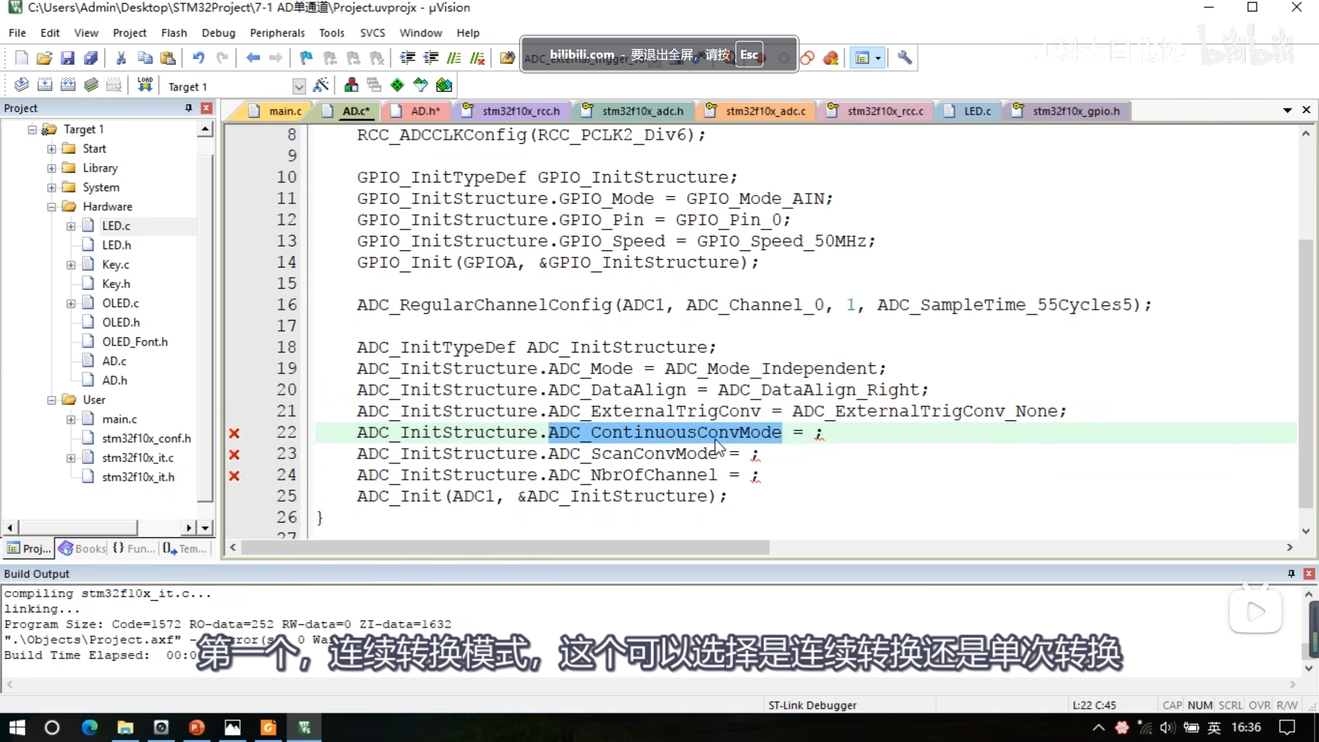Open Manage Run-Time Environment green diamond

tap(397, 85)
